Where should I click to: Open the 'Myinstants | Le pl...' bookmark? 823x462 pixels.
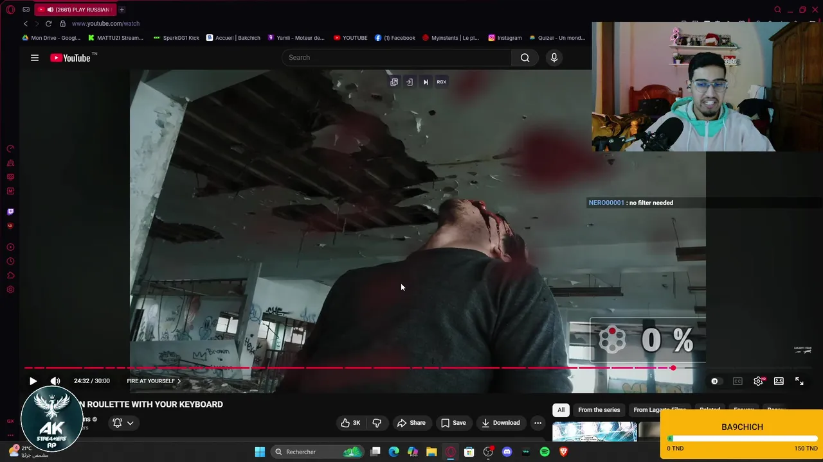(x=450, y=38)
